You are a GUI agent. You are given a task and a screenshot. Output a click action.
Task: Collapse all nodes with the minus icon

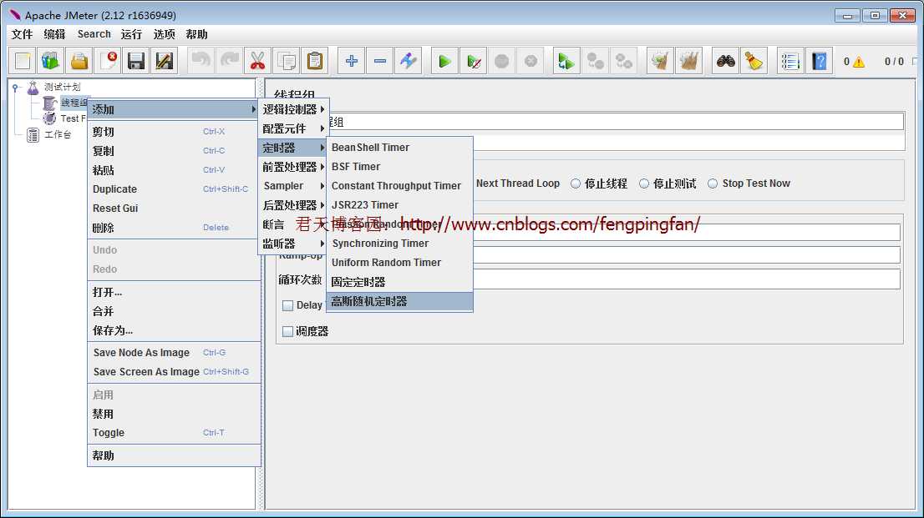point(380,61)
